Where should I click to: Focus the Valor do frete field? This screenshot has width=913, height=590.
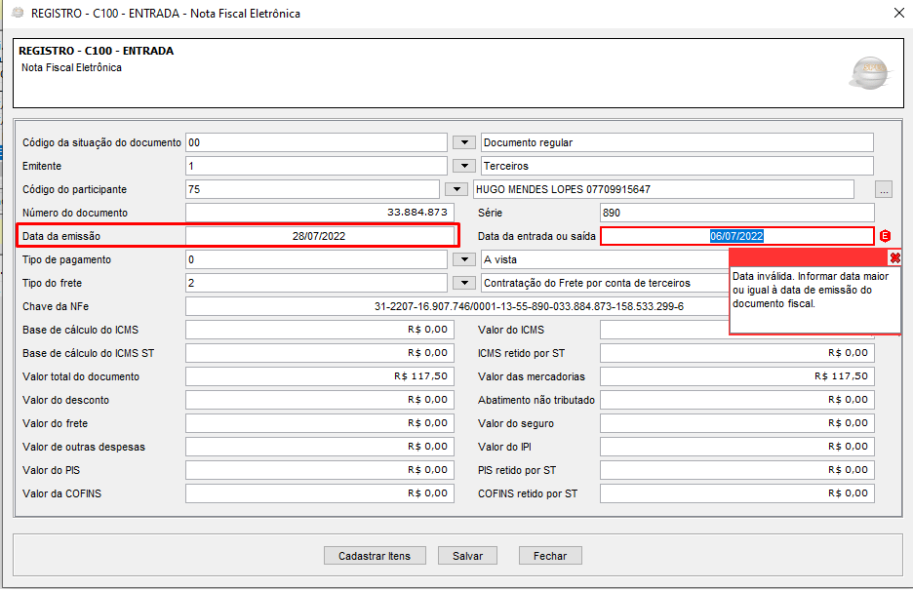pyautogui.click(x=320, y=423)
